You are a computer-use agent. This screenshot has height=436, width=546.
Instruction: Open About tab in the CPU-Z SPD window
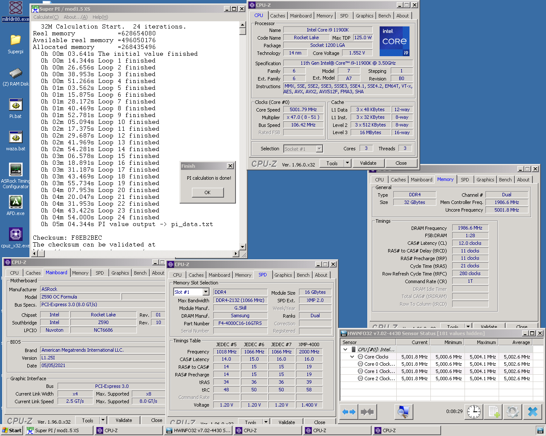tap(321, 275)
